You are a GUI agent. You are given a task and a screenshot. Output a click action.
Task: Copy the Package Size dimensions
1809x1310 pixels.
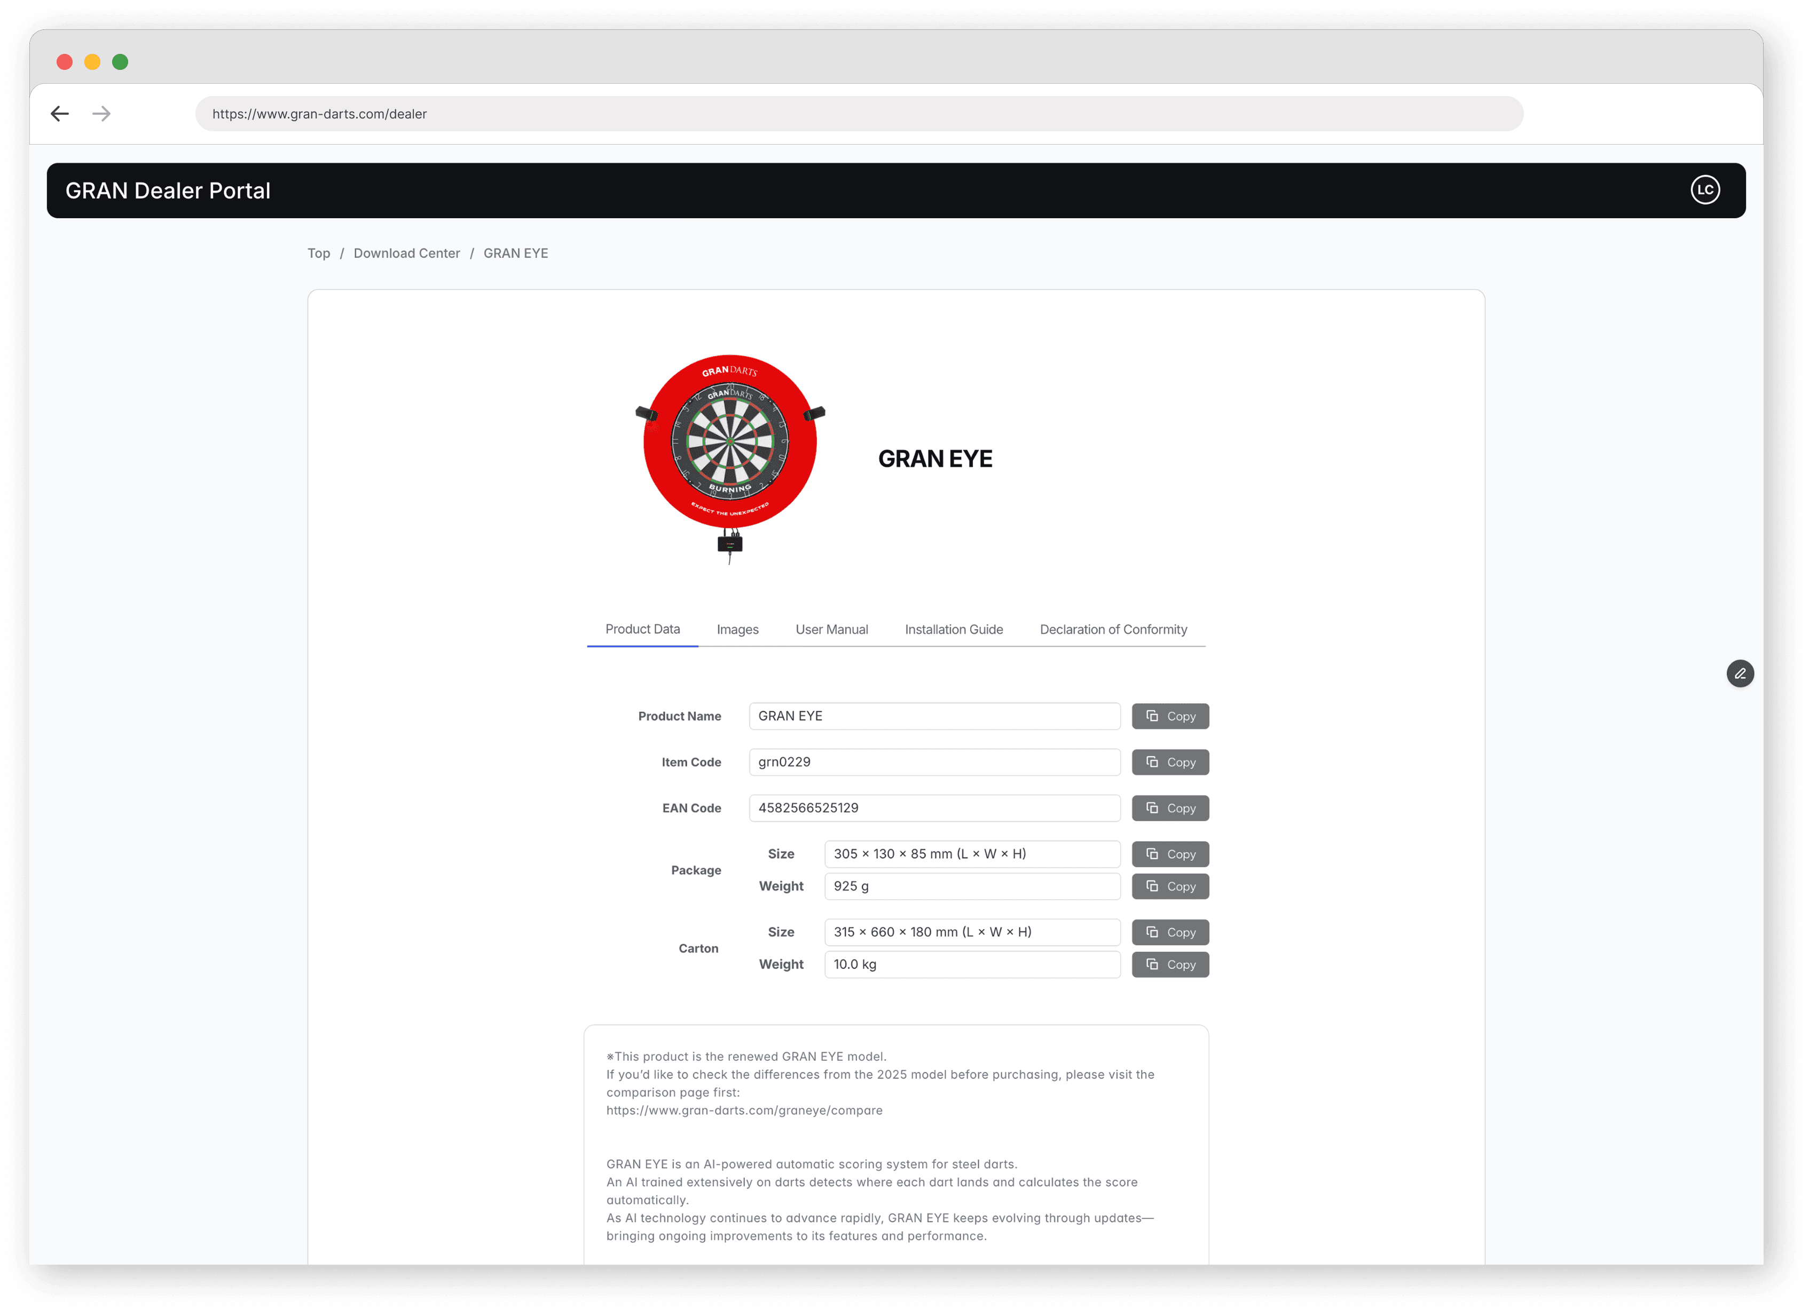click(x=1169, y=854)
